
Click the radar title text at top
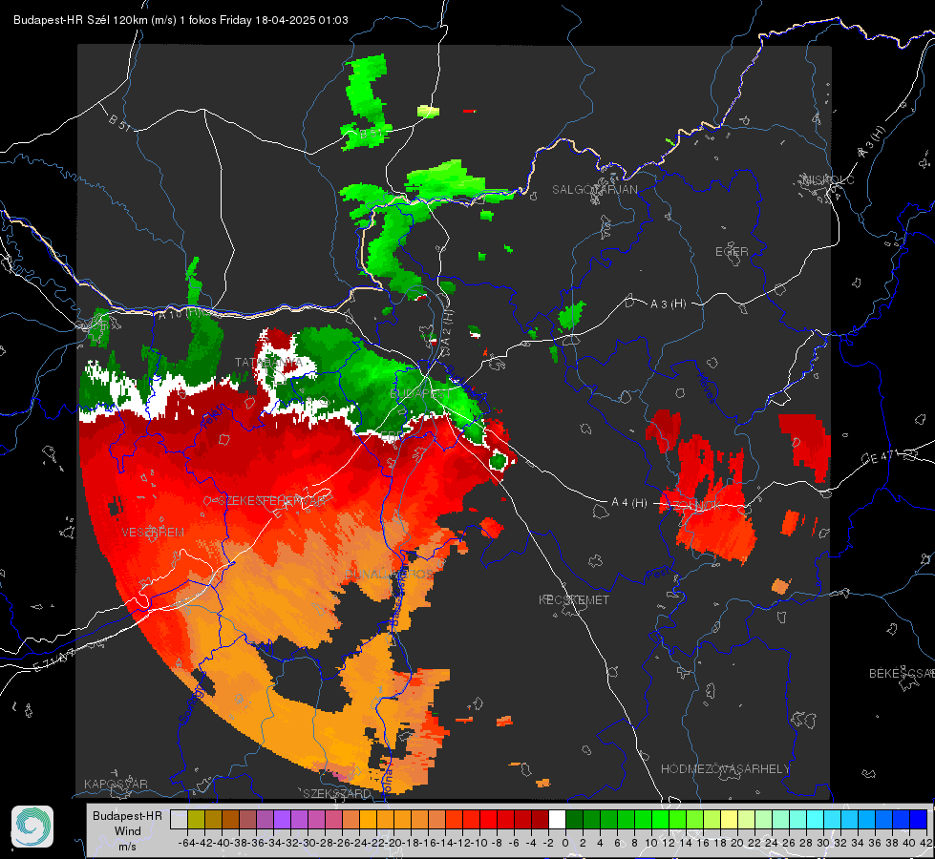point(181,20)
